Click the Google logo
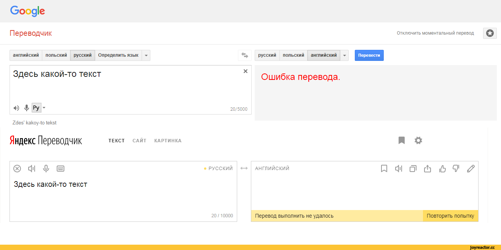The width and height of the screenshot is (501, 250). pyautogui.click(x=27, y=11)
